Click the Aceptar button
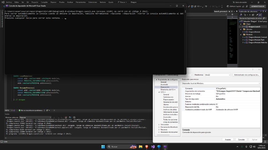The image size is (268, 150). click(228, 140)
